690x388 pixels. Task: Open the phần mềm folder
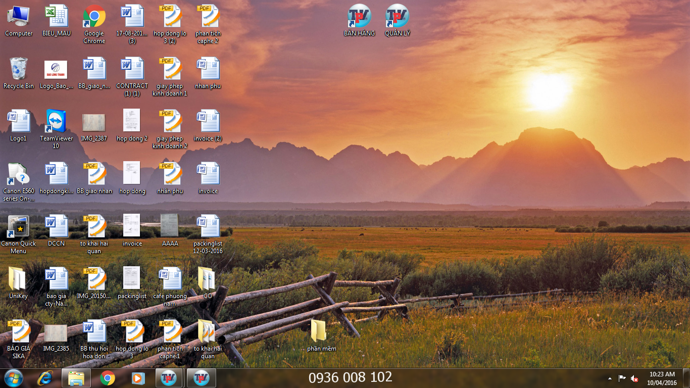coord(322,336)
